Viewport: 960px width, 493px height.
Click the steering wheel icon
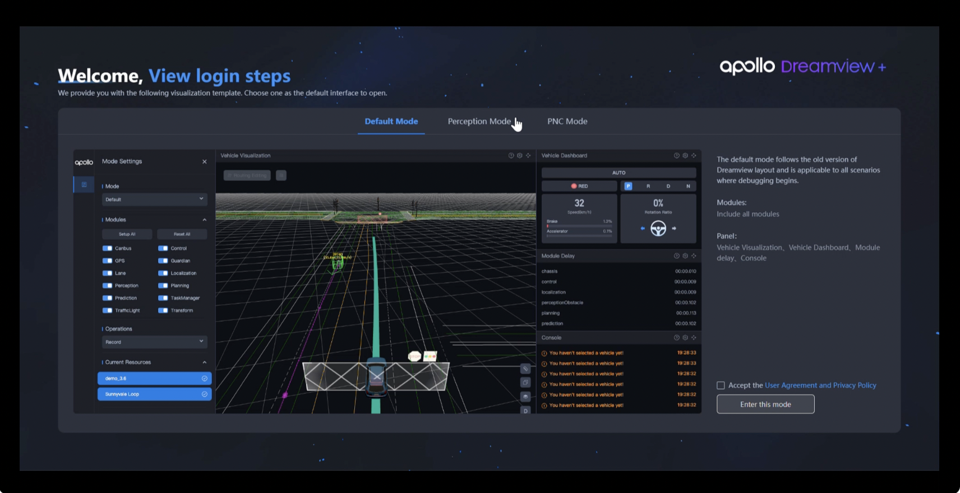point(658,229)
